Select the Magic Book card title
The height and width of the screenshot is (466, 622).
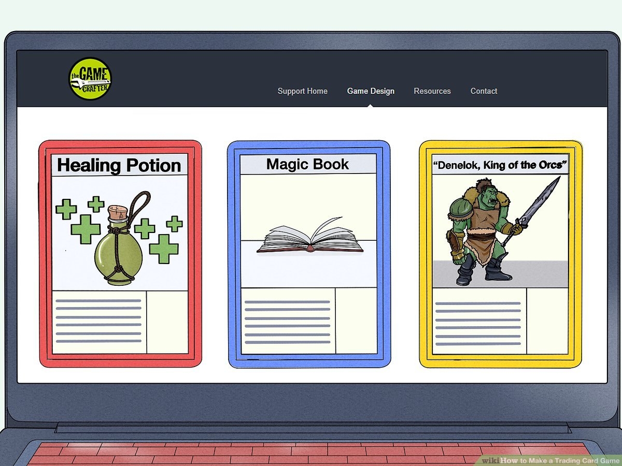click(x=308, y=165)
